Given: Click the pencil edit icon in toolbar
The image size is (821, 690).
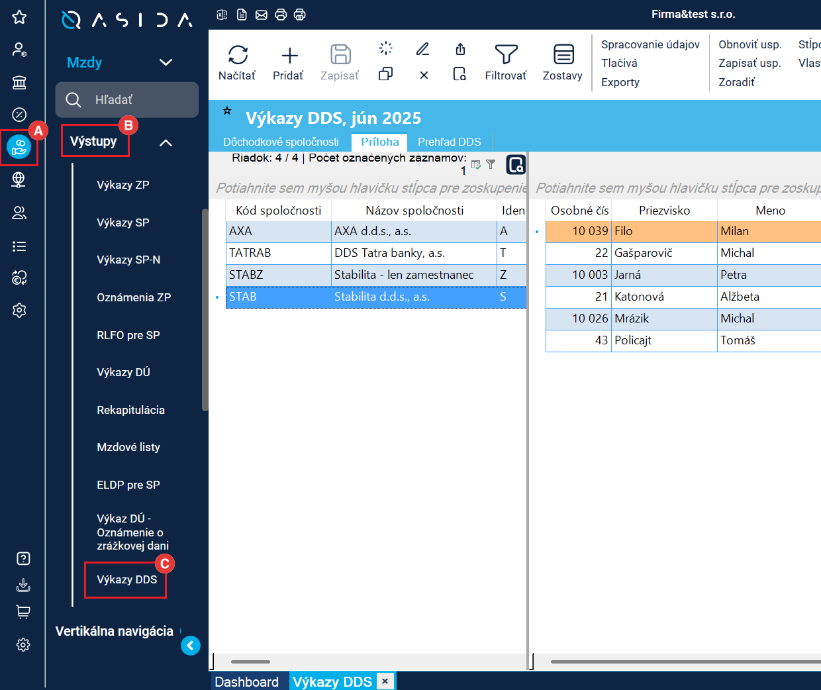Looking at the screenshot, I should [x=422, y=49].
